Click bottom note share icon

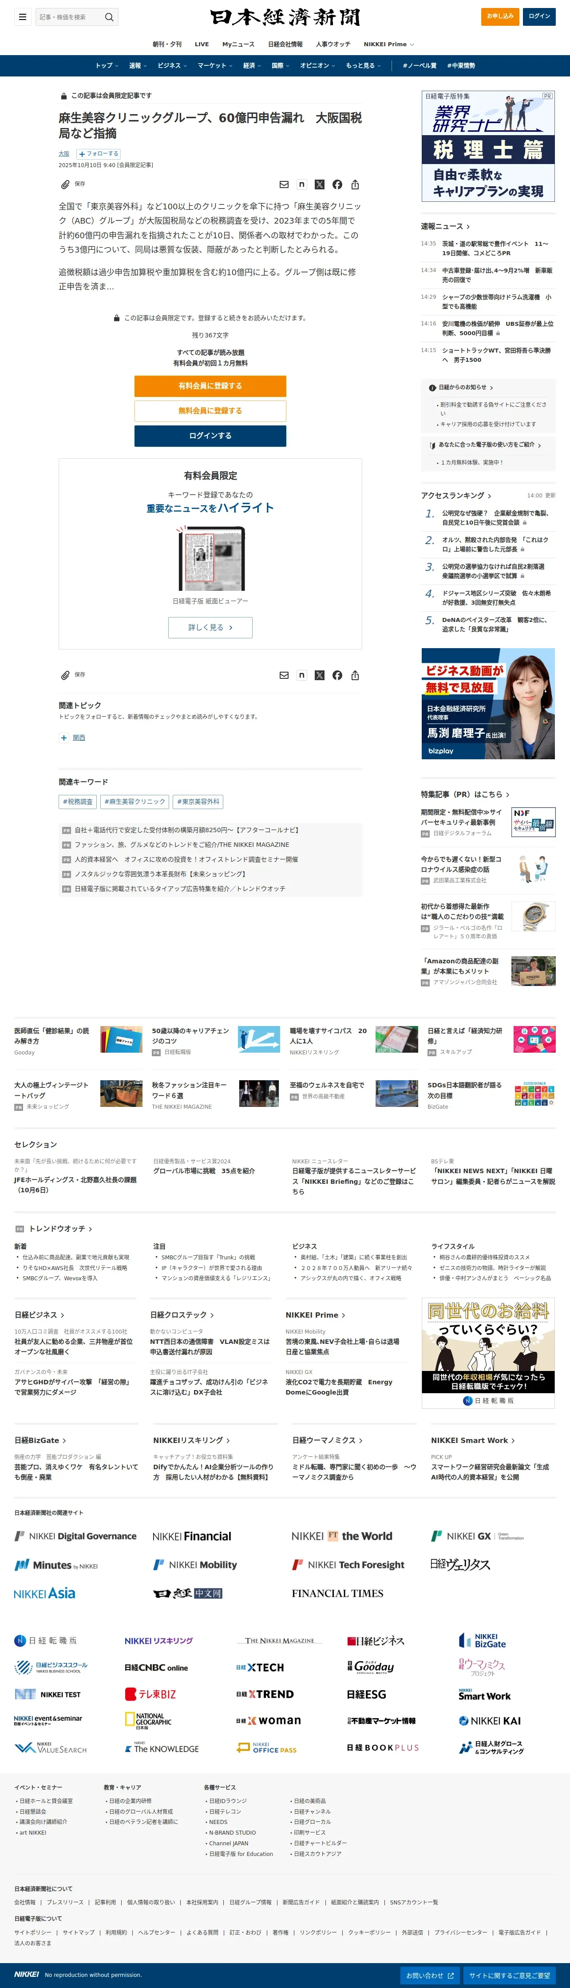(x=302, y=675)
